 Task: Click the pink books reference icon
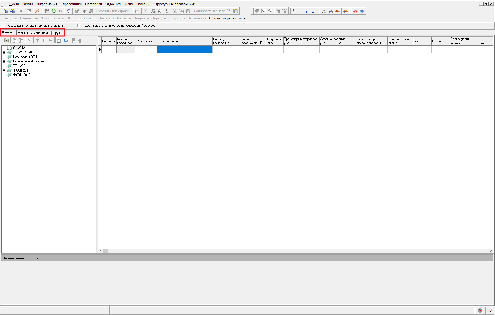(356, 11)
